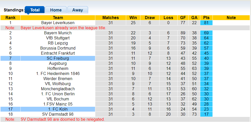The image size is (251, 122).
Task: Open Borussia Dortmund team link
Action: 58,48
